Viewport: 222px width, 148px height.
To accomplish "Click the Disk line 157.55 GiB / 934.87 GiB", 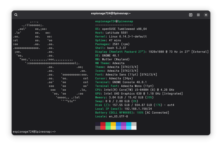I will point(135,105).
